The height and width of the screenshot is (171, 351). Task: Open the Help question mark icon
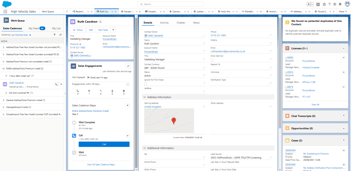329,4
